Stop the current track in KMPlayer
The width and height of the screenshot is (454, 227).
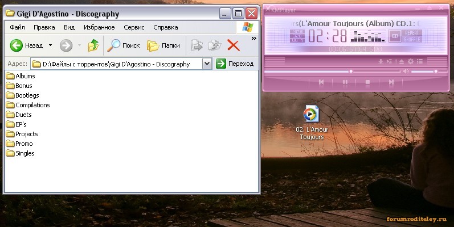click(x=367, y=82)
